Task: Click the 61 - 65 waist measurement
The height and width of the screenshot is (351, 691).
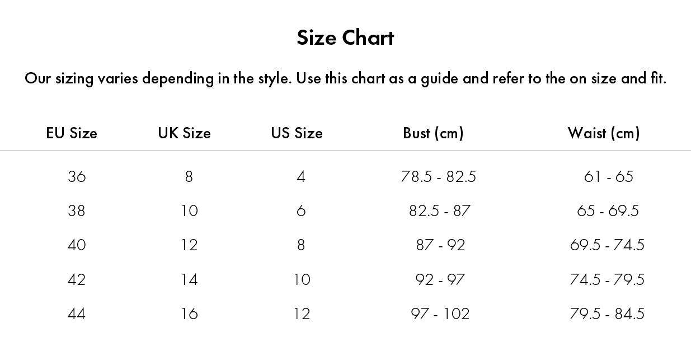Action: [x=608, y=177]
